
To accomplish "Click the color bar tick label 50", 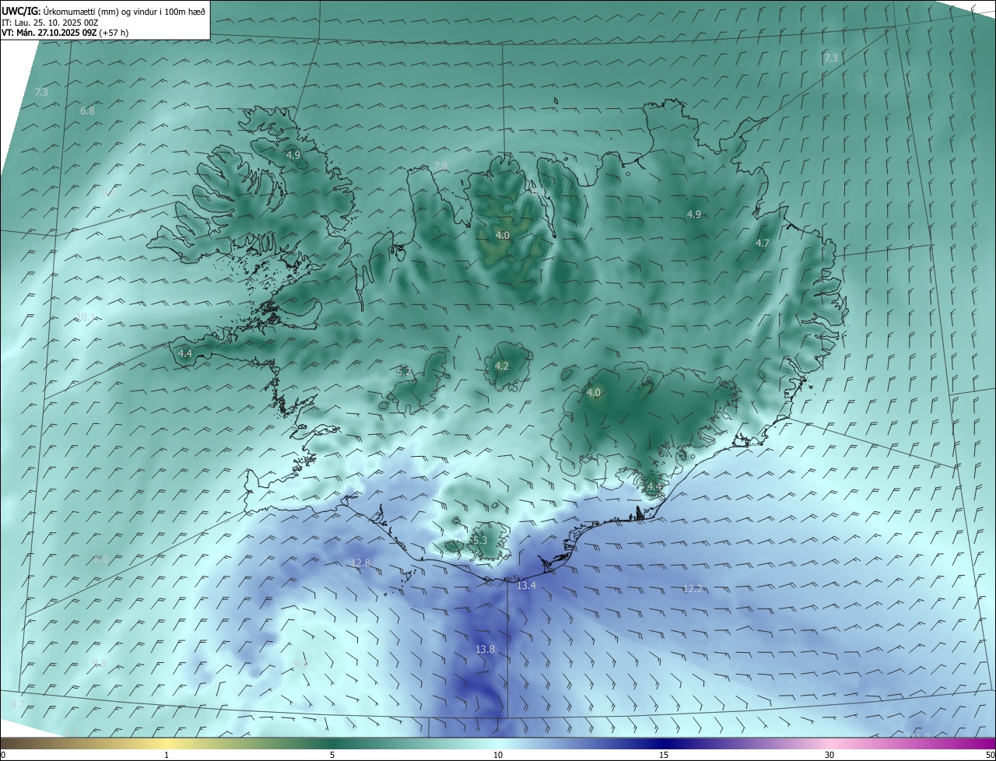I will [x=990, y=755].
